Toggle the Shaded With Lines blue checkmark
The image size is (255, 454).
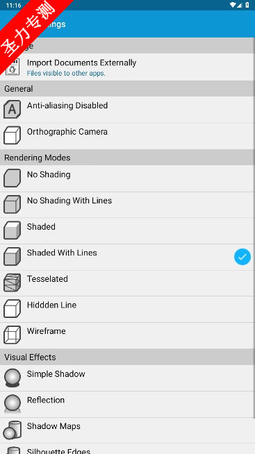coord(242,257)
